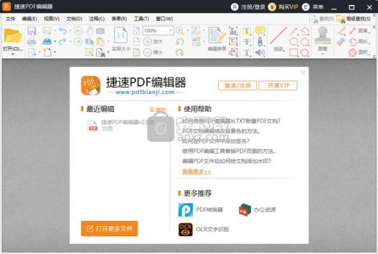Select the 线条 line tool
Viewport: 378px width, 254px height.
coord(279,39)
